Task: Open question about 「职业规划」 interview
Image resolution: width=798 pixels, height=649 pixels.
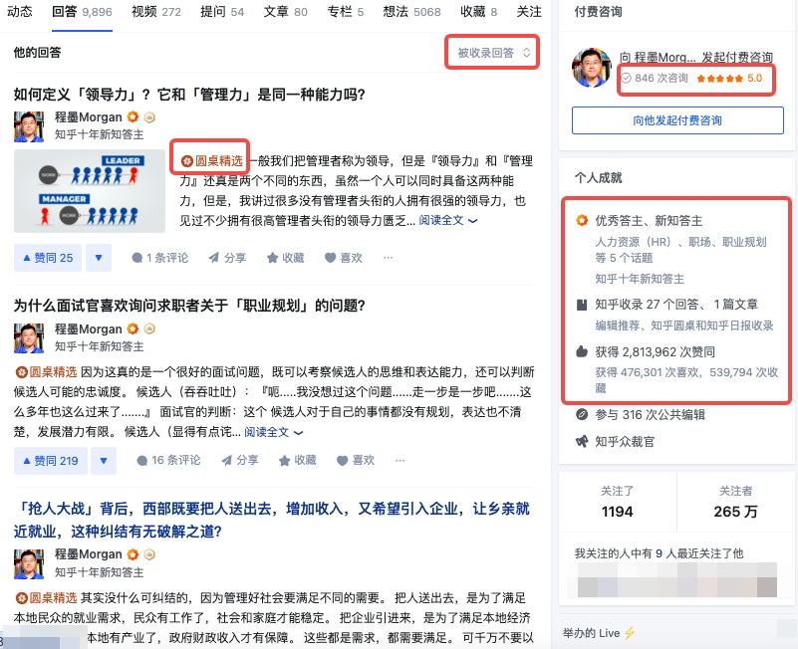Action: click(x=189, y=306)
